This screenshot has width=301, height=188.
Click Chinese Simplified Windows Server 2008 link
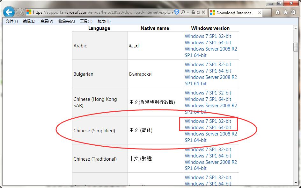coord(211,137)
